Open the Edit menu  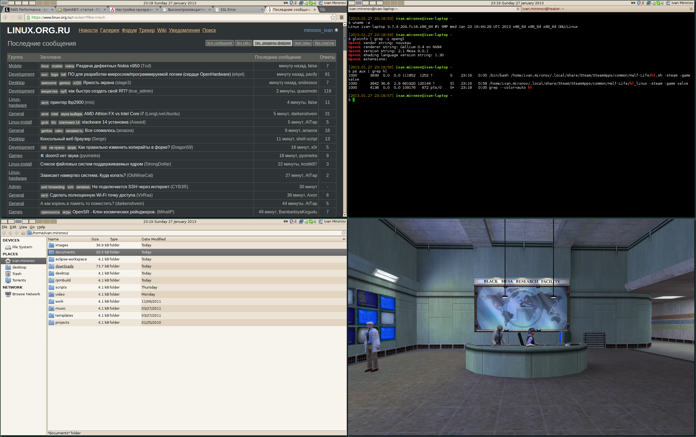[x=13, y=227]
